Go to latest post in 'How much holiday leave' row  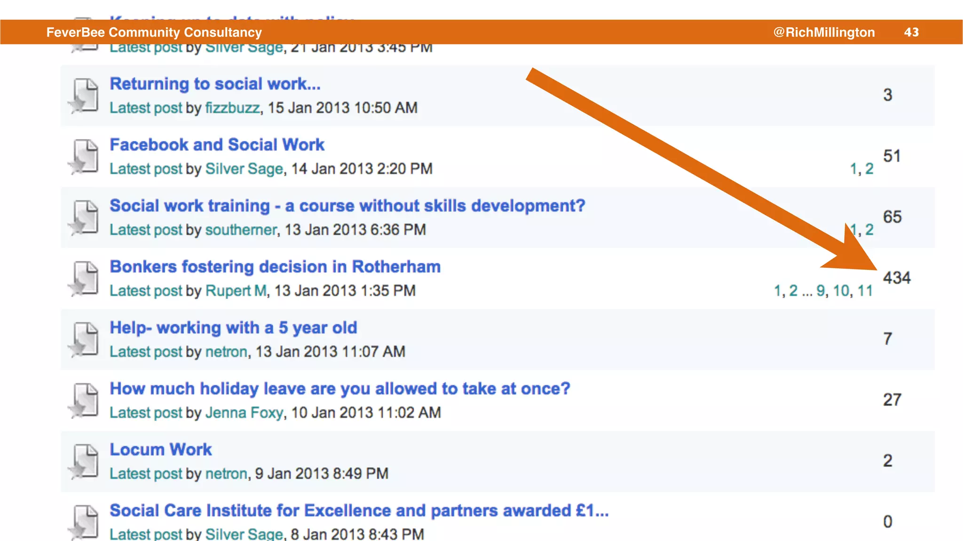click(146, 413)
